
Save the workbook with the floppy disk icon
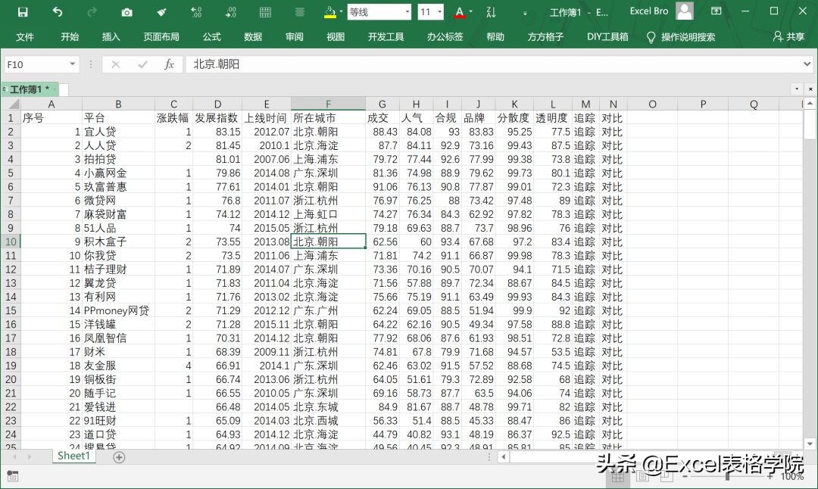[23, 12]
